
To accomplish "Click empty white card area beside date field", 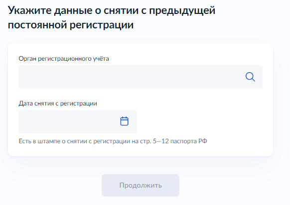I will (200, 122).
